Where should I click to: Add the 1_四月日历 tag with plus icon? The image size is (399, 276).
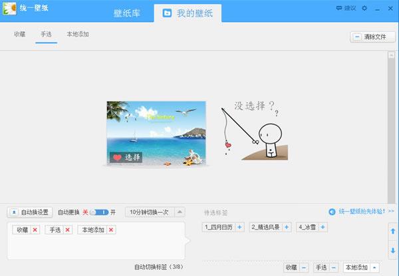(239, 227)
